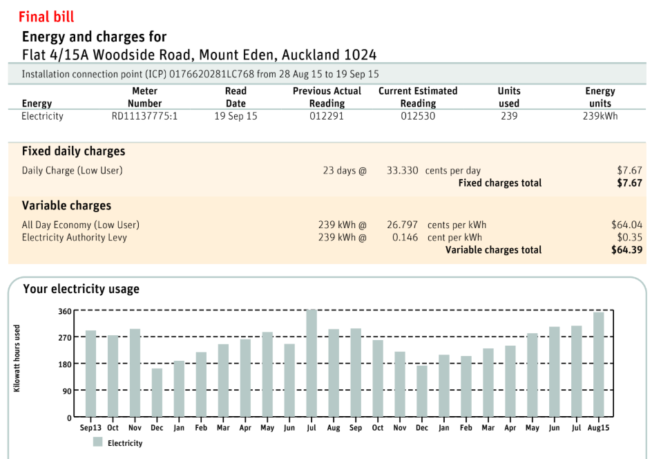
Task: Click the Your electricity usage chart title
Action: click(81, 289)
